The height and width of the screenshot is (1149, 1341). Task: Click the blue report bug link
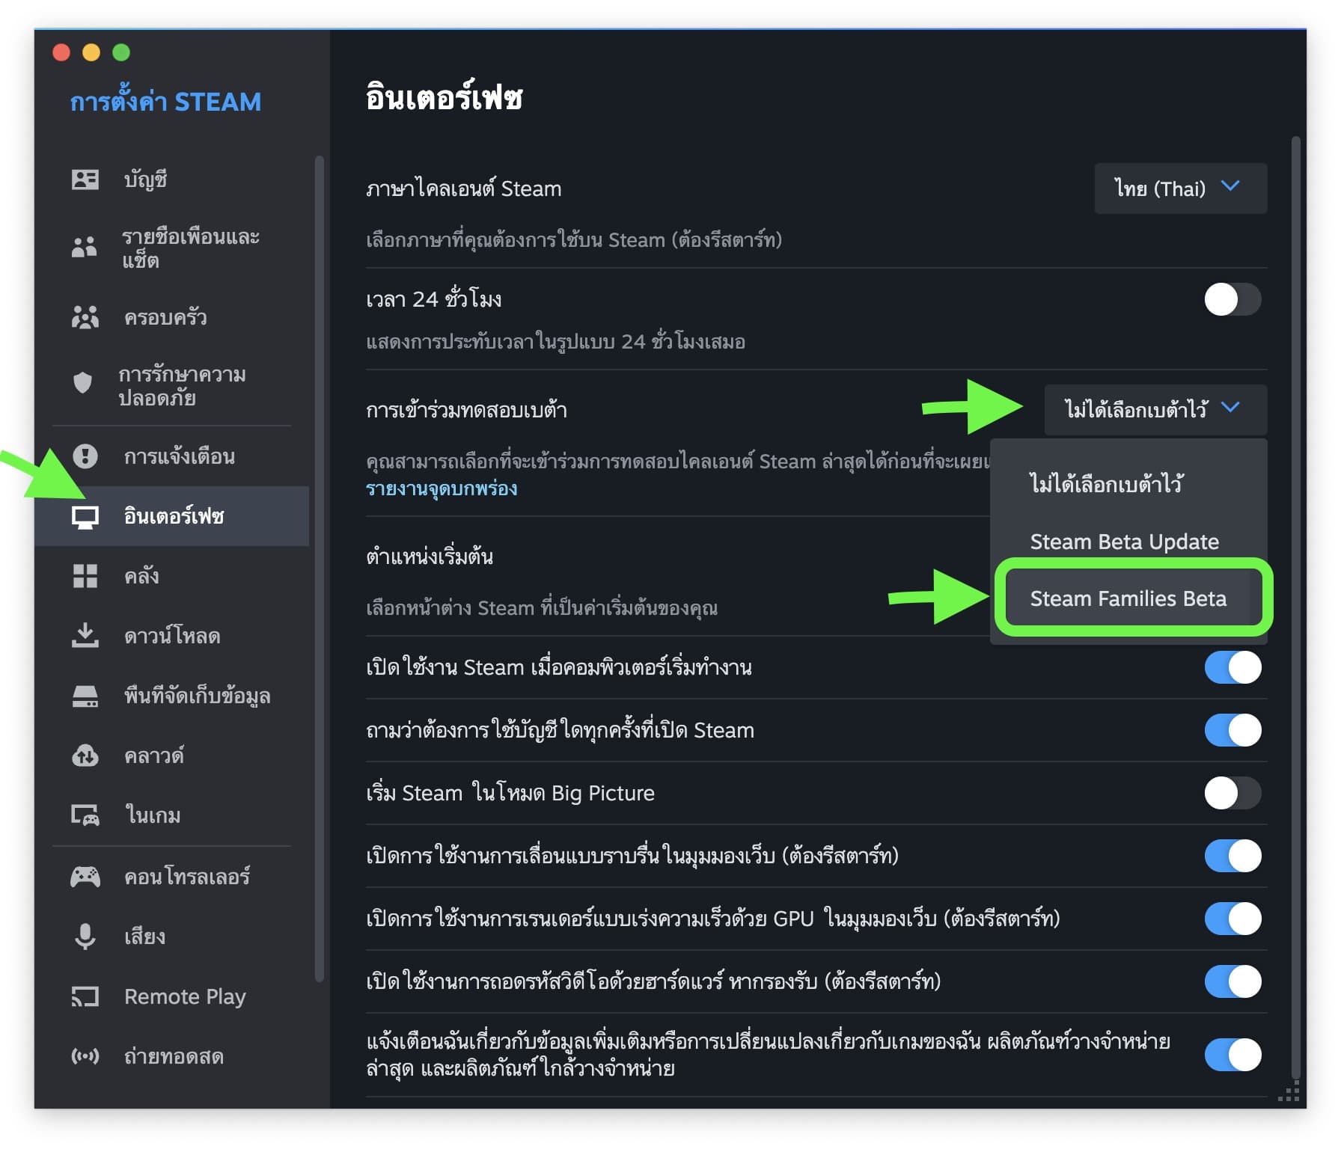(442, 489)
